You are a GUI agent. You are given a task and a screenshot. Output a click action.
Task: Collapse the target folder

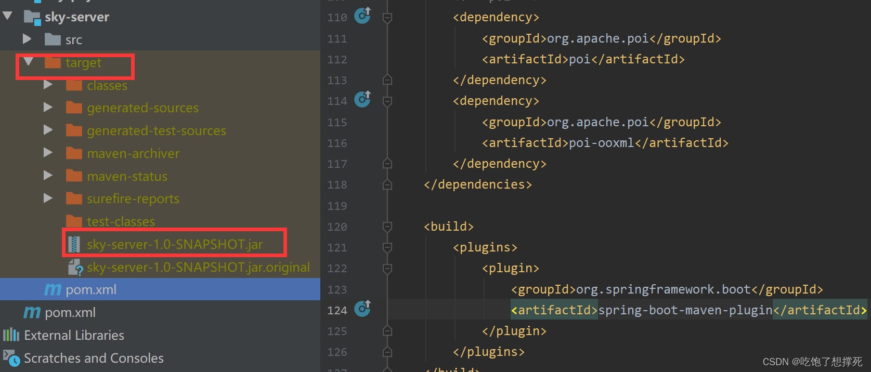(28, 62)
